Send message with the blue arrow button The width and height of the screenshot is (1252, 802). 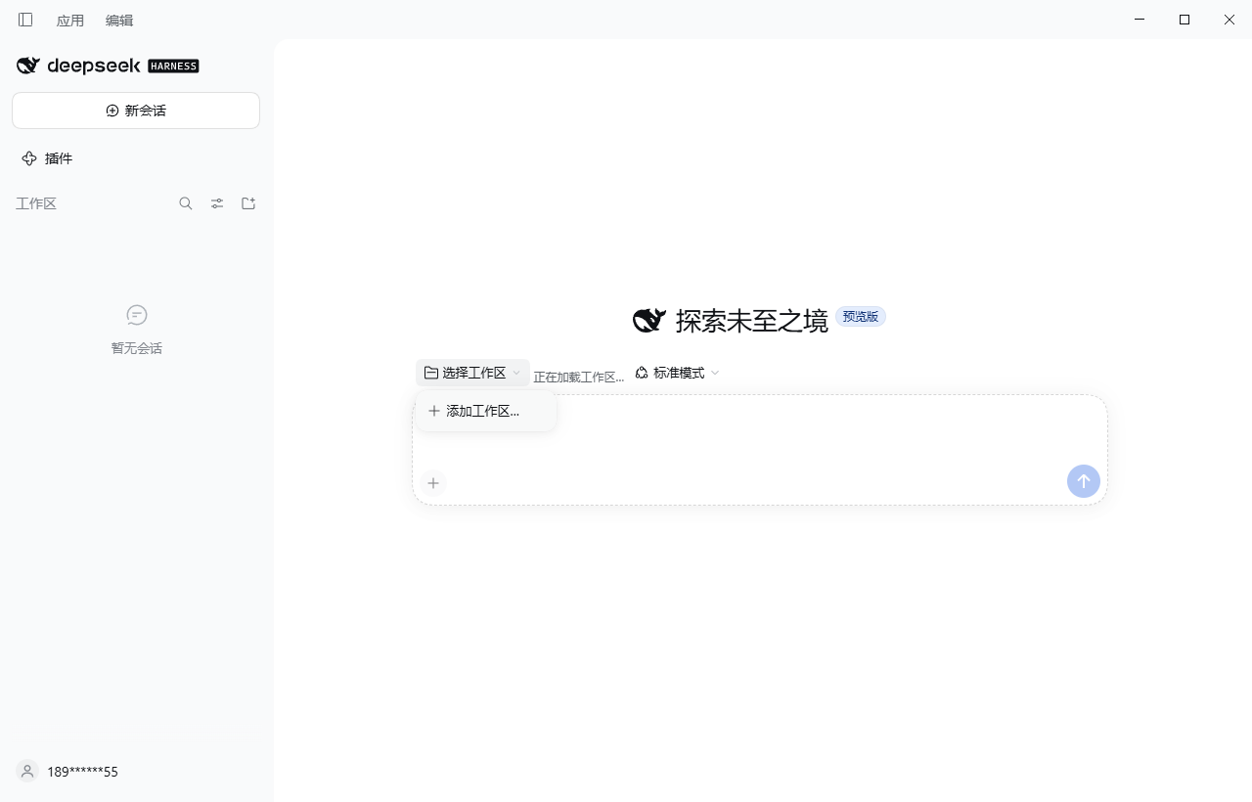(x=1083, y=481)
